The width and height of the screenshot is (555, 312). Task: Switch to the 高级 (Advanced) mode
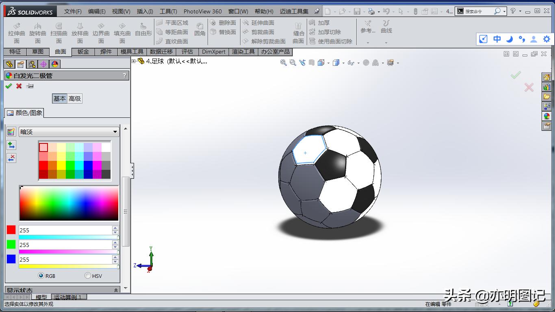coord(75,98)
